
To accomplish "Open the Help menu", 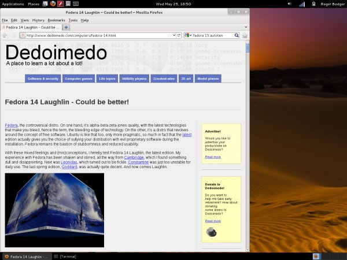I will coord(84,20).
